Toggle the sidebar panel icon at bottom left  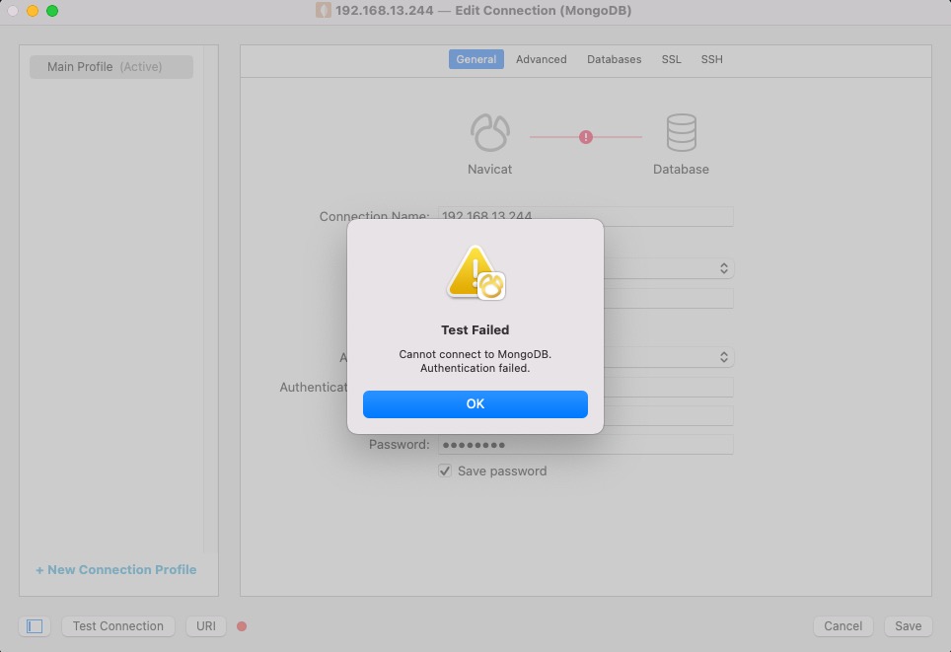pos(35,626)
